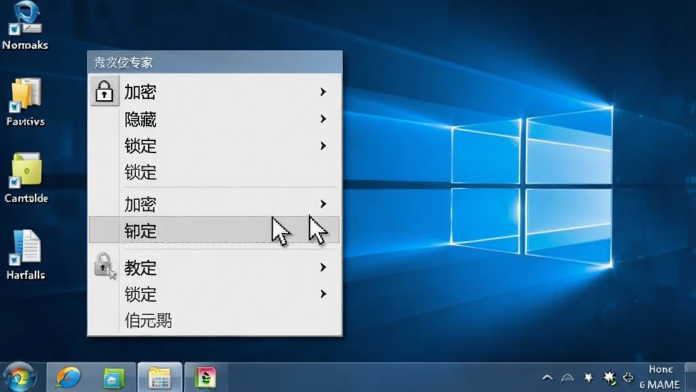
Task: Show hidden tray icons chevron
Action: (547, 378)
